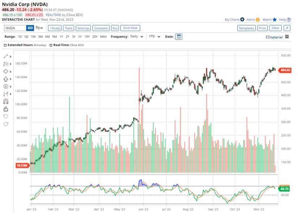Select the MAX range
Viewport: 298px width, 217px height.
tap(103, 37)
